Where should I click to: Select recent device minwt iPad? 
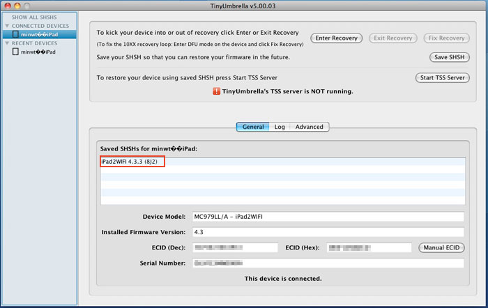point(40,52)
